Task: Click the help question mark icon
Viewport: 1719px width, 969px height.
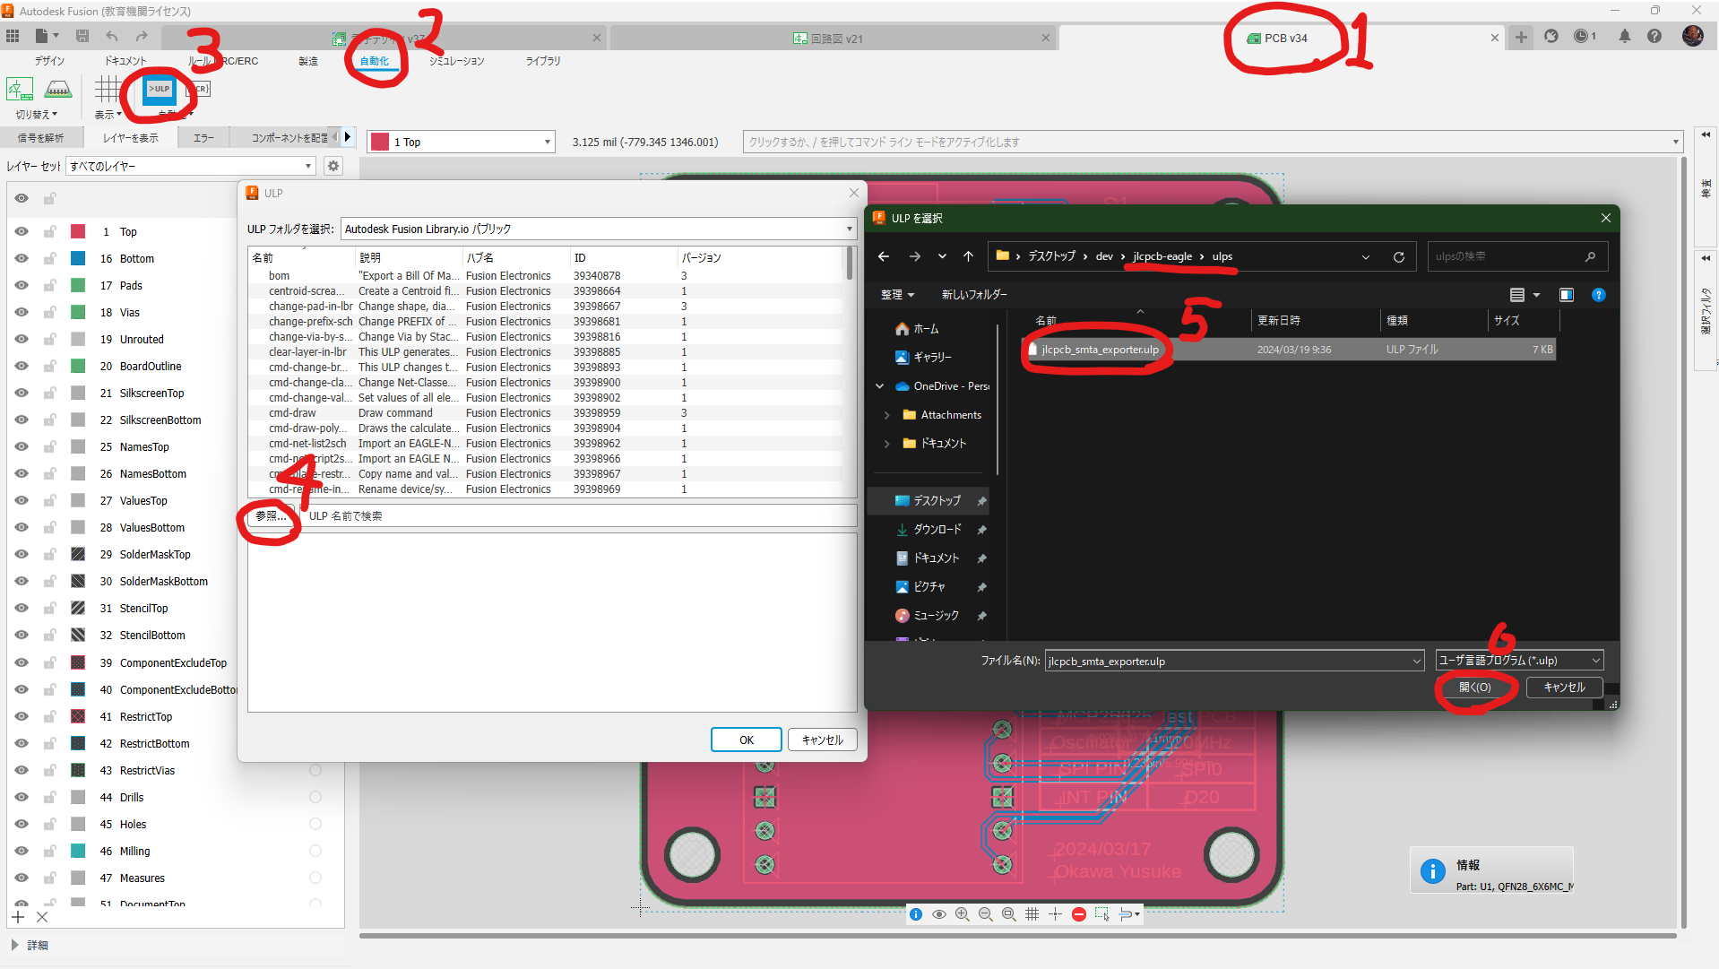Action: 1654,37
